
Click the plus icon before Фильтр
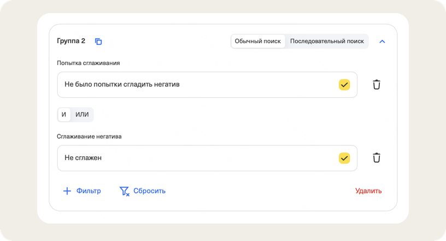[67, 191]
